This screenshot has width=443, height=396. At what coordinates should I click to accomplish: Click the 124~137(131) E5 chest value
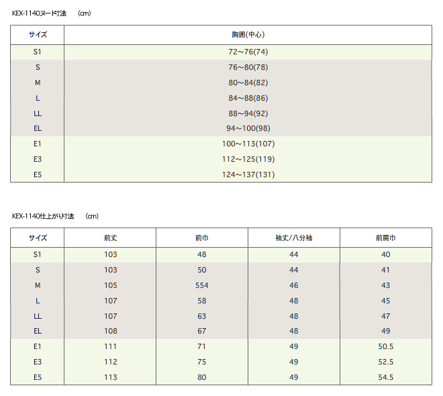click(x=248, y=175)
